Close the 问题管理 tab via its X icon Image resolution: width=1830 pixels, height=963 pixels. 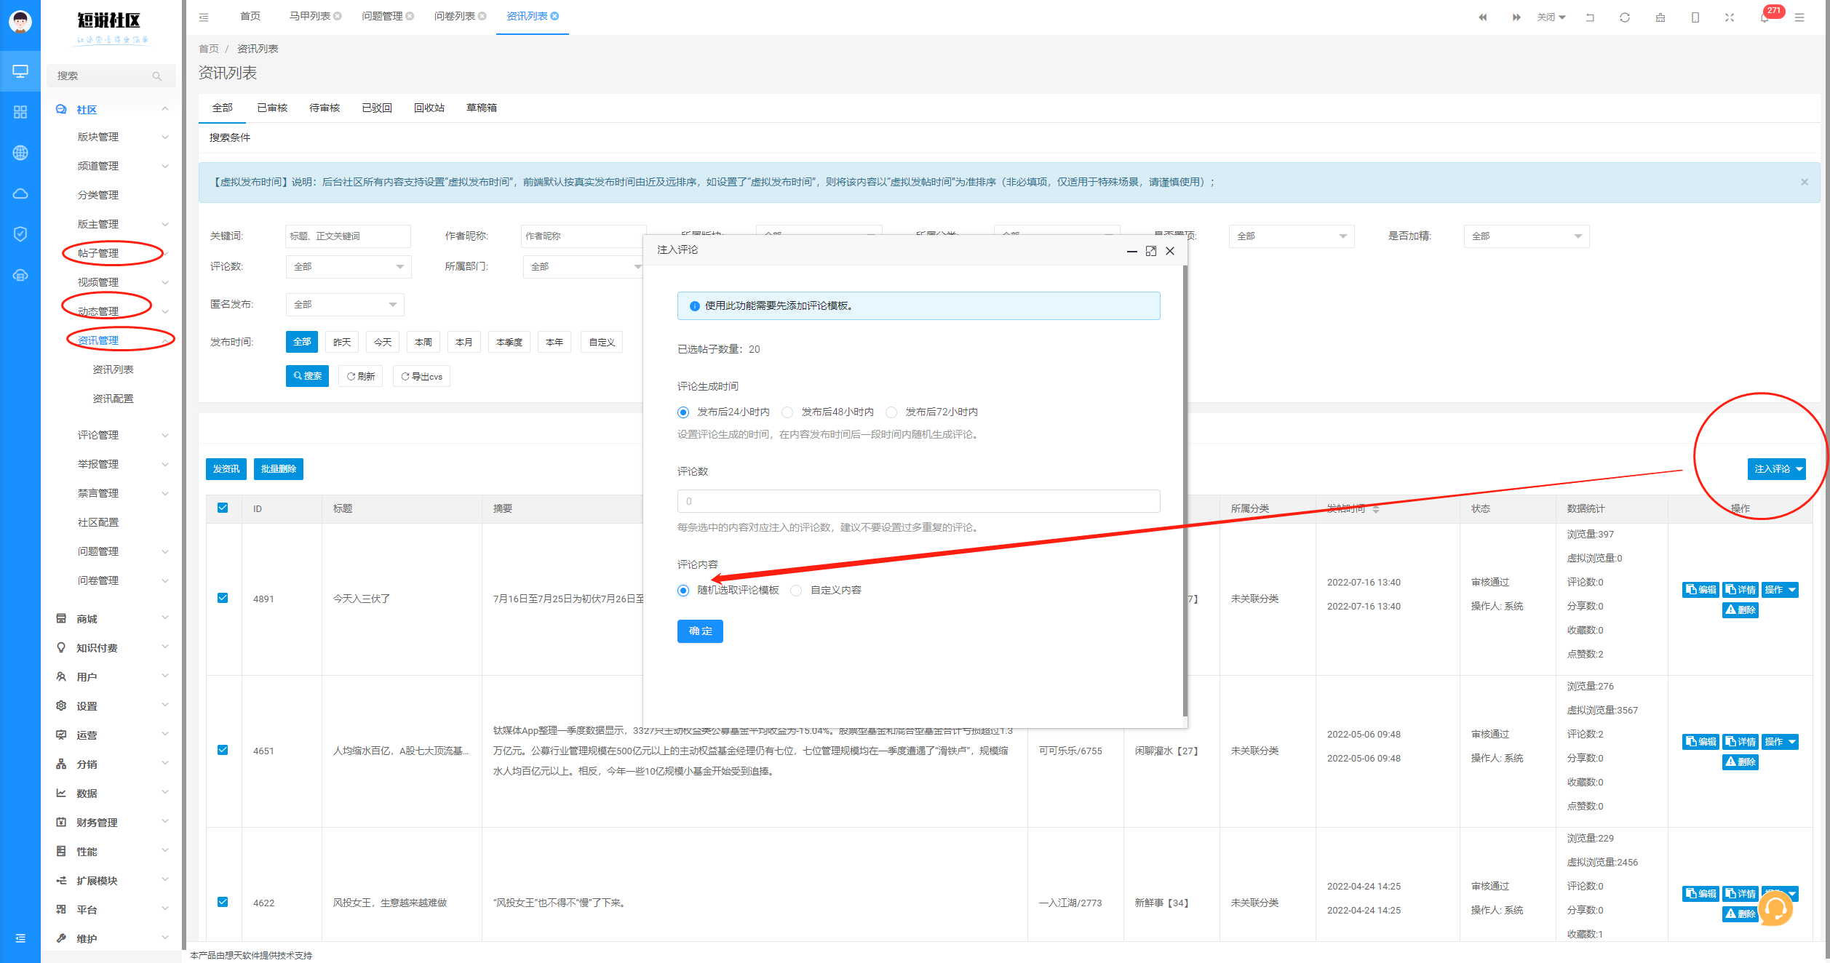410,16
